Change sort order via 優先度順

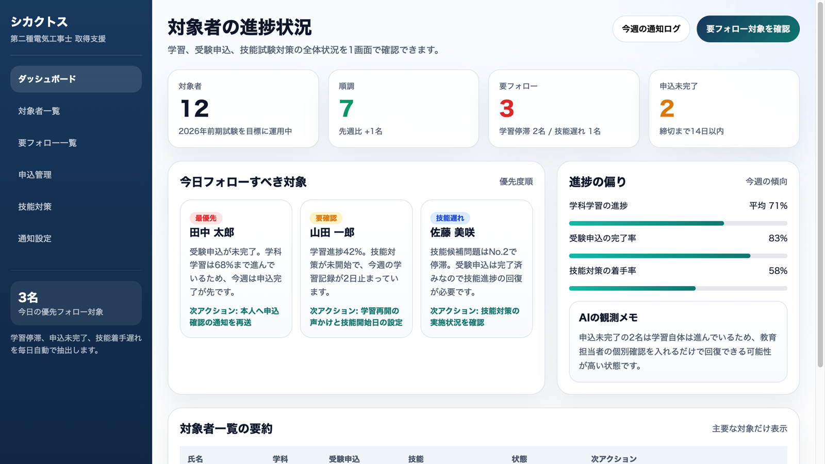pyautogui.click(x=516, y=181)
